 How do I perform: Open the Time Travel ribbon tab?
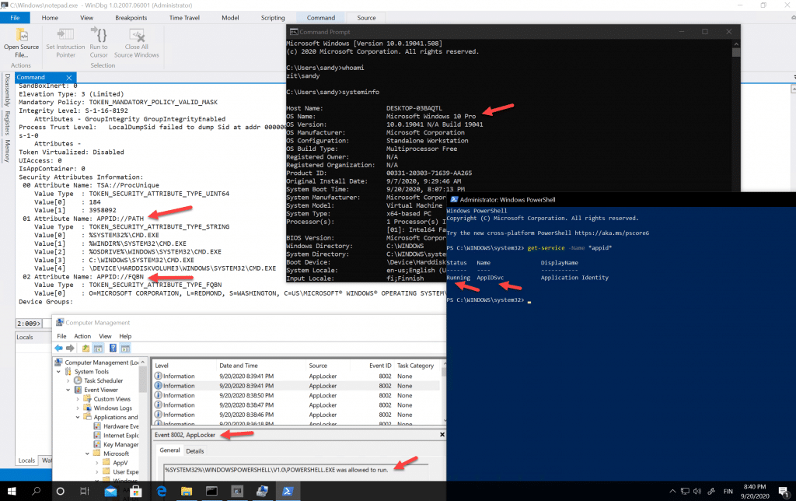tap(184, 18)
